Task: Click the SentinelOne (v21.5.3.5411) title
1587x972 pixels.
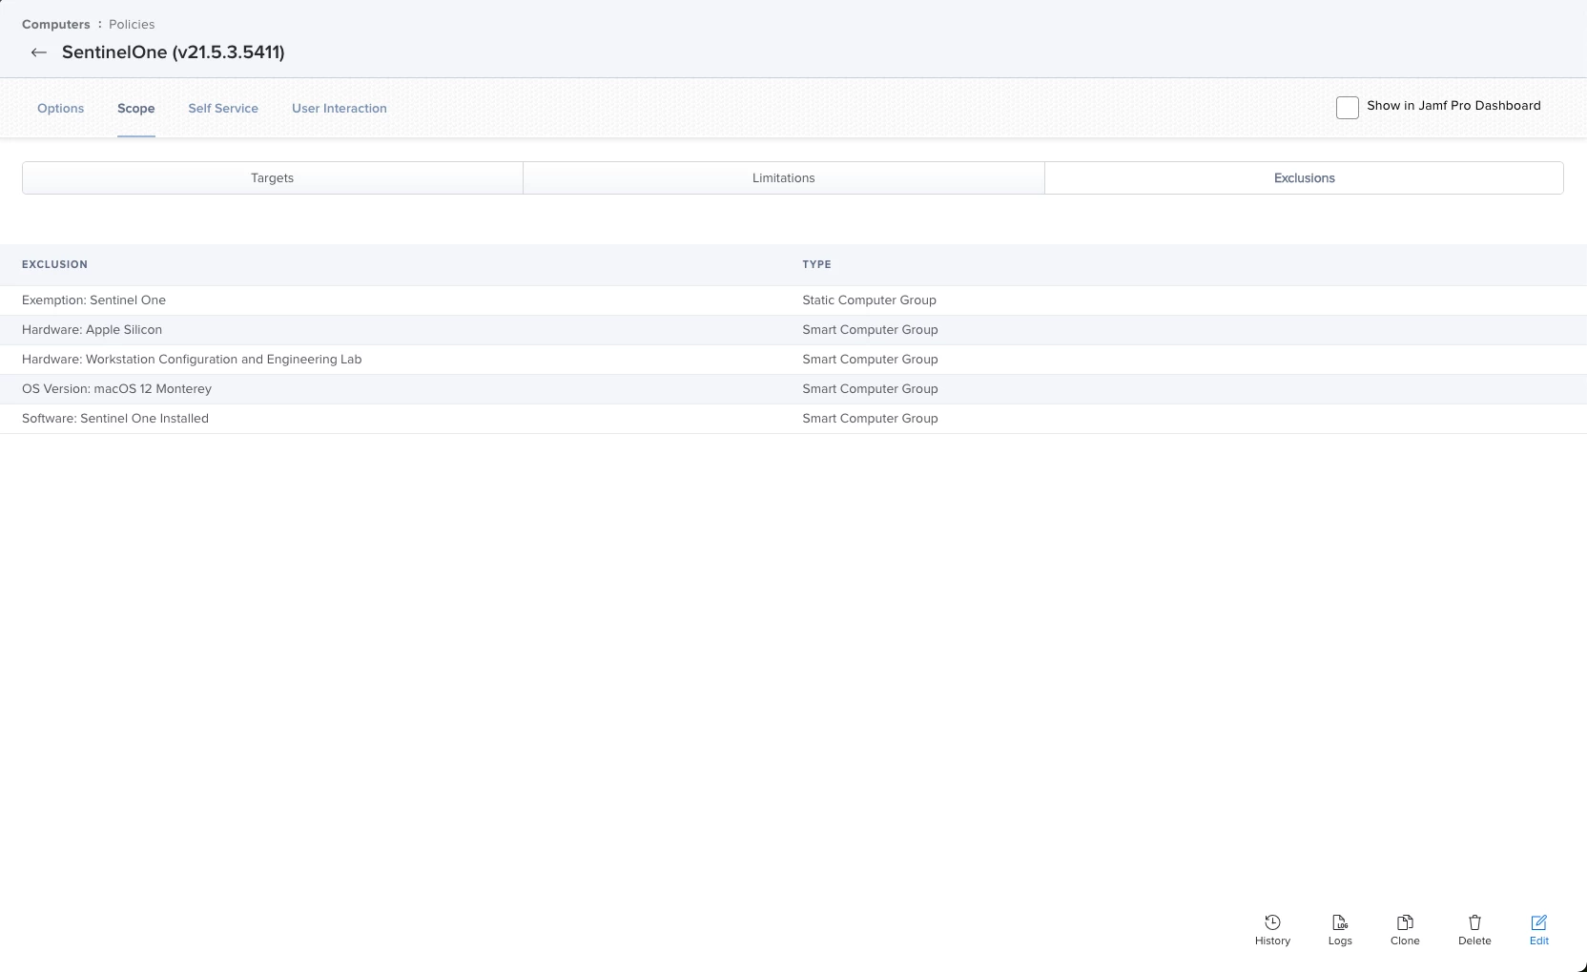Action: coord(174,52)
